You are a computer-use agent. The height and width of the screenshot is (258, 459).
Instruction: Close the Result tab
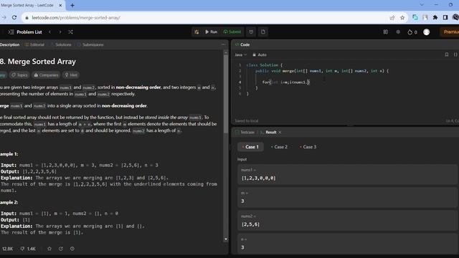pyautogui.click(x=280, y=132)
